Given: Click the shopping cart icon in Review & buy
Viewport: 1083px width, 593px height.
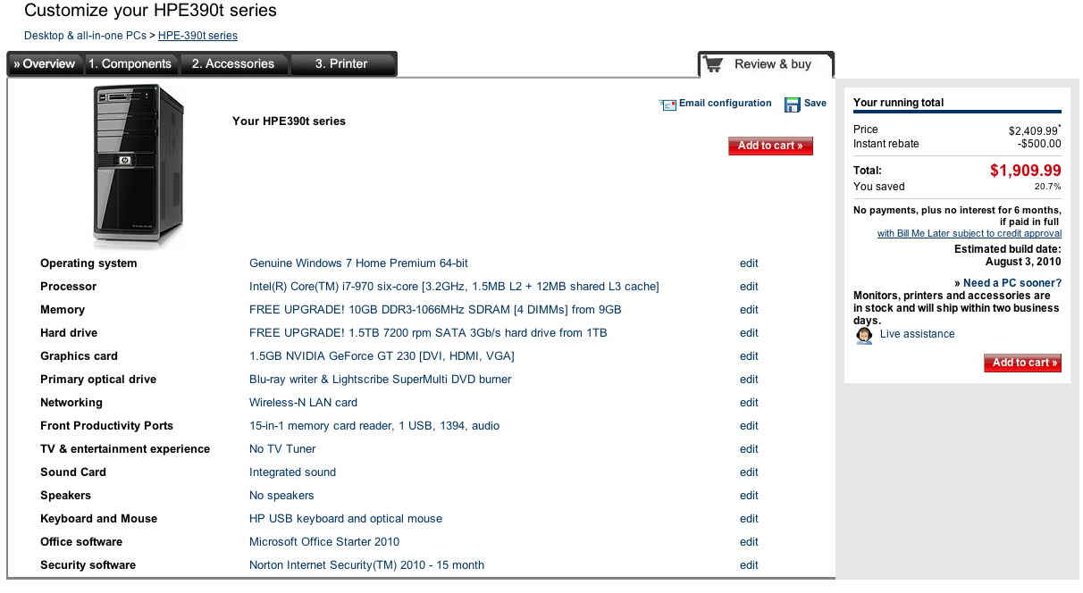Looking at the screenshot, I should pos(712,64).
